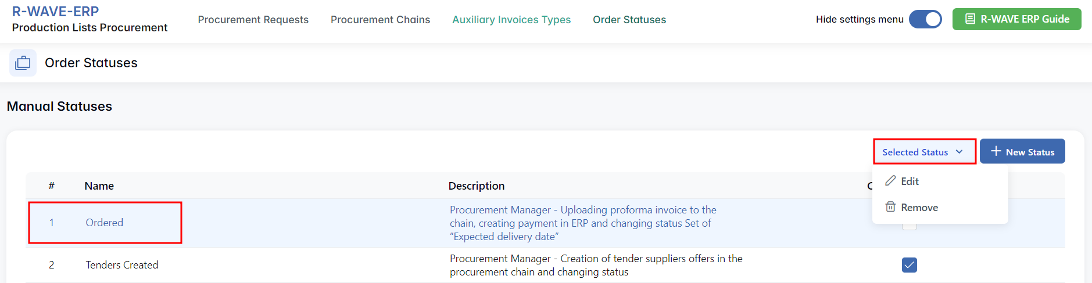This screenshot has height=283, width=1092.
Task: Click the Order Statuses briefcase icon
Action: 23,63
